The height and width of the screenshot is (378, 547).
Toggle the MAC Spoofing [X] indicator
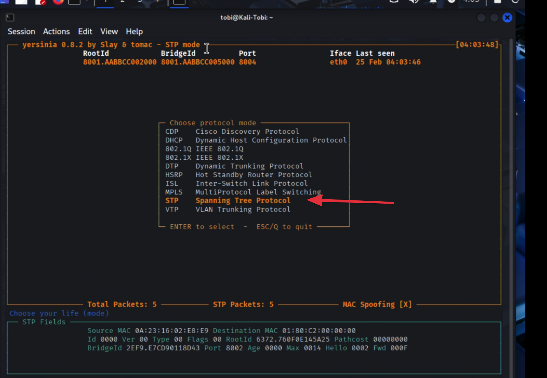click(x=377, y=304)
